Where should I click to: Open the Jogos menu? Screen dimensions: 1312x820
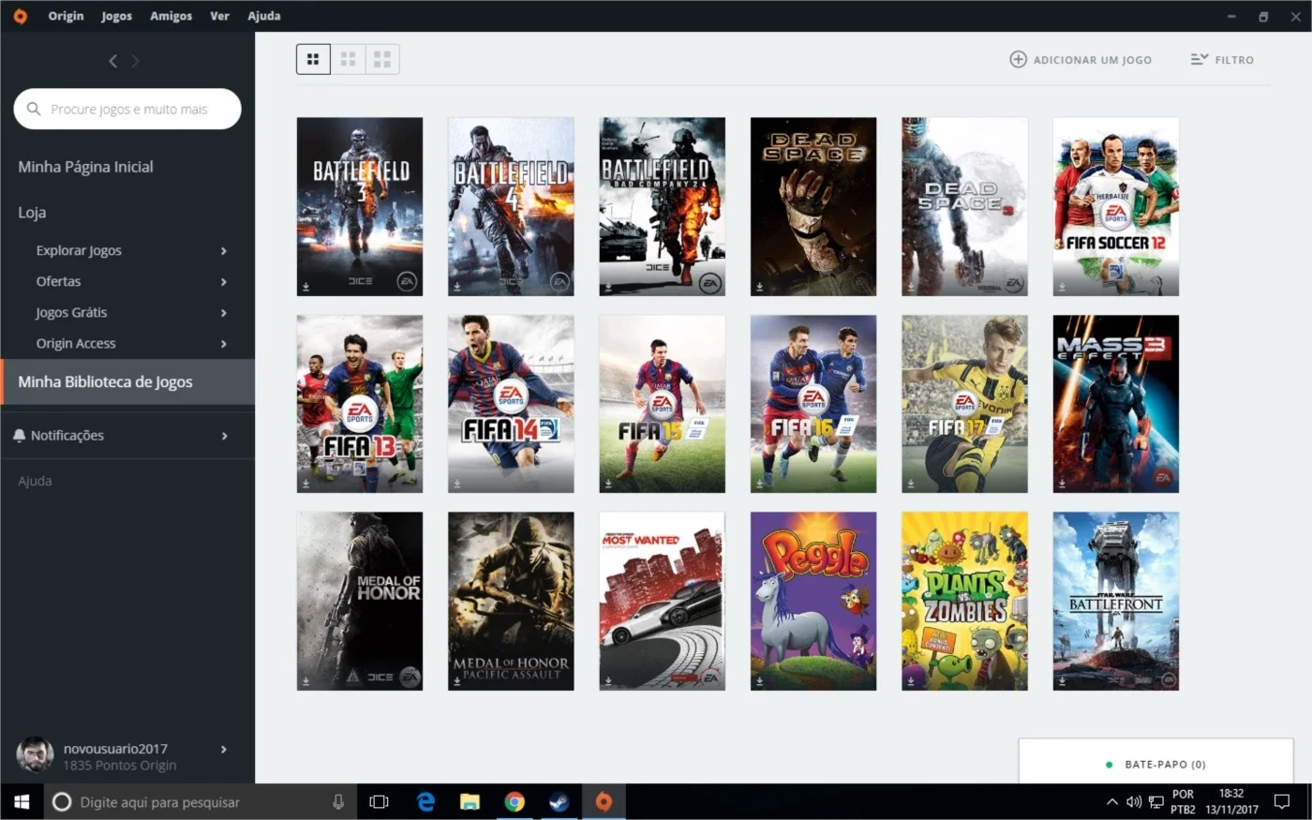117,16
